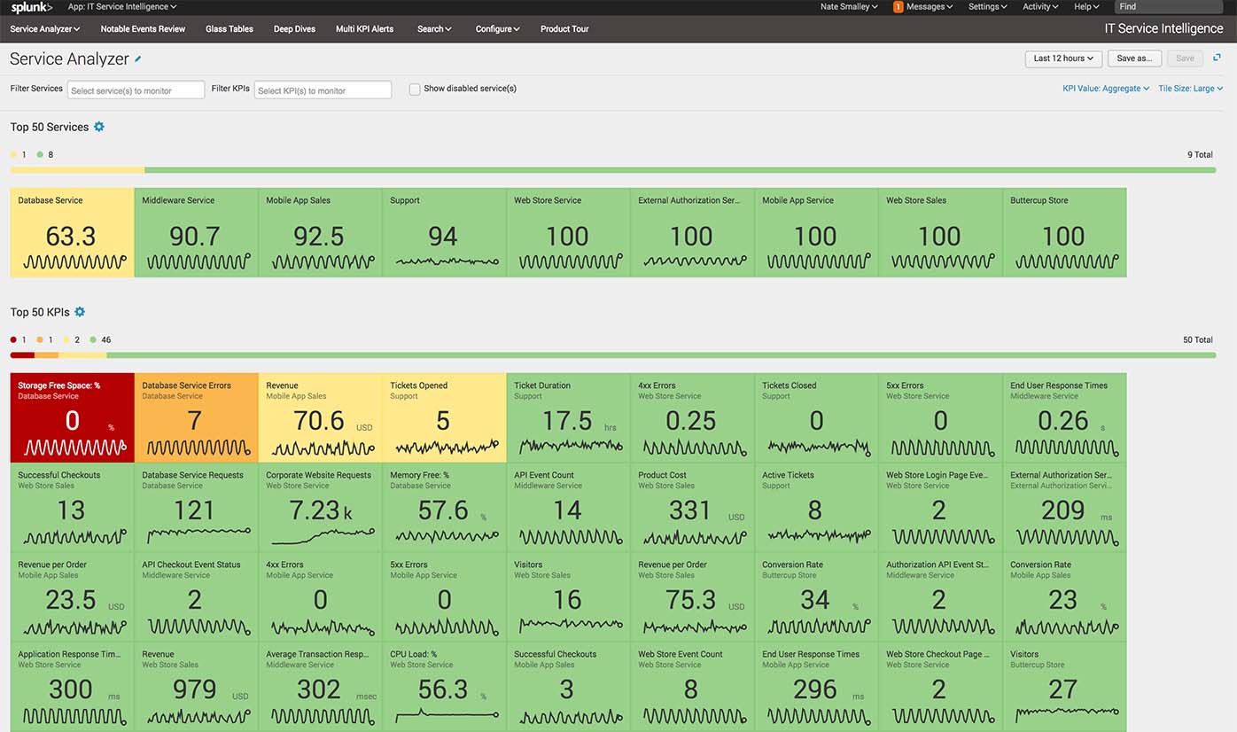Open External Authorization Service tile

[x=692, y=232]
